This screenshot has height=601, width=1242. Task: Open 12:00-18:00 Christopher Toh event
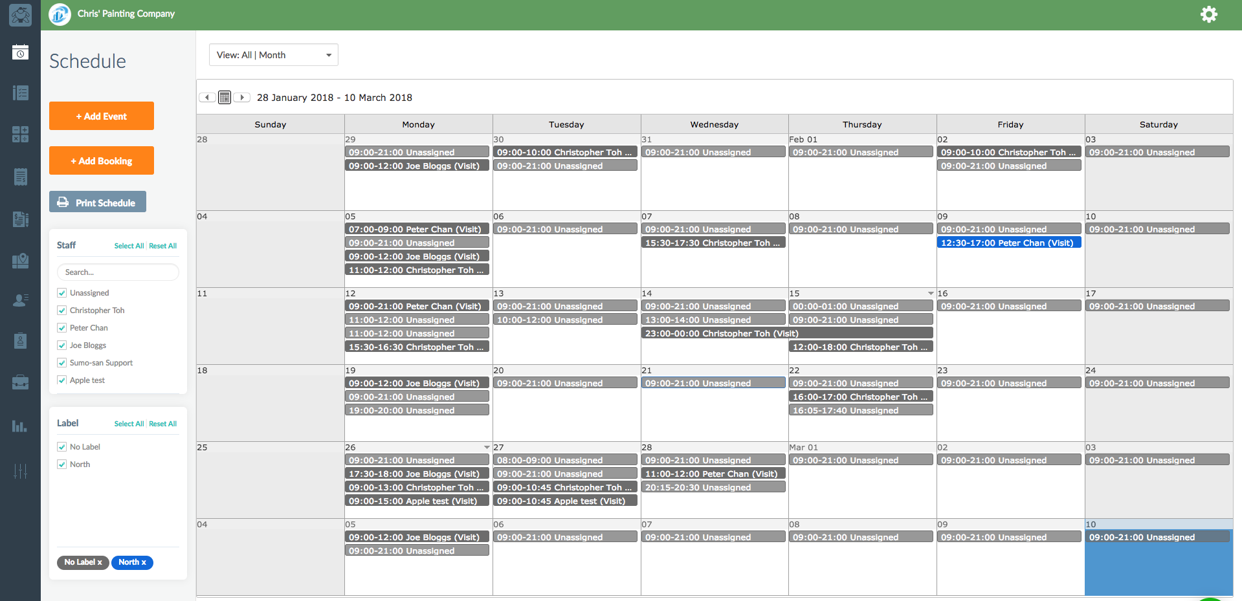(x=861, y=347)
